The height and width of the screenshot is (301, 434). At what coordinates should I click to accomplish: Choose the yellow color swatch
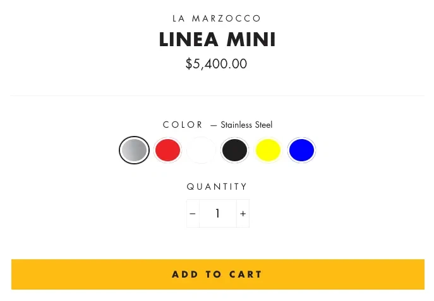click(x=268, y=150)
